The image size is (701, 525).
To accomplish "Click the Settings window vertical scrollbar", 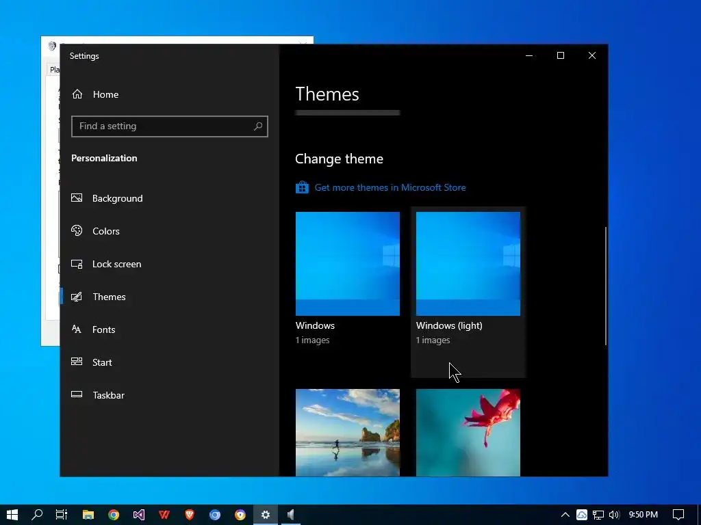I will coord(606,286).
